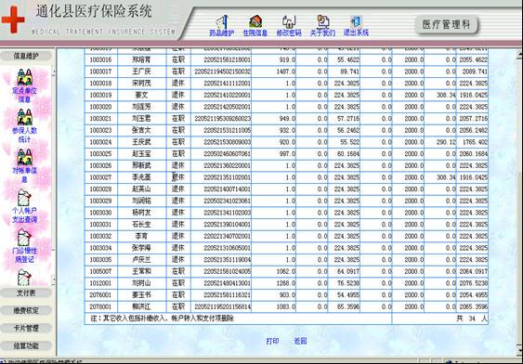Click the 修改密码 change password icon
523x364 pixels.
click(x=289, y=26)
